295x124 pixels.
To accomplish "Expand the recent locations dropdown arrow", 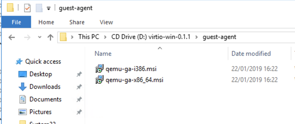I will coord(40,37).
